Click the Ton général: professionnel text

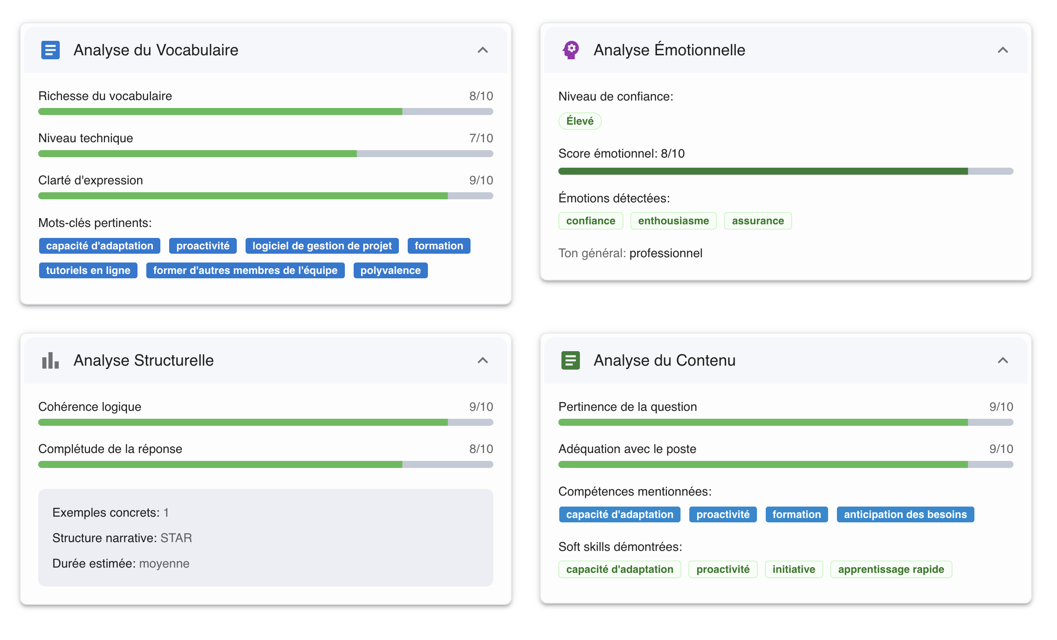click(x=630, y=253)
